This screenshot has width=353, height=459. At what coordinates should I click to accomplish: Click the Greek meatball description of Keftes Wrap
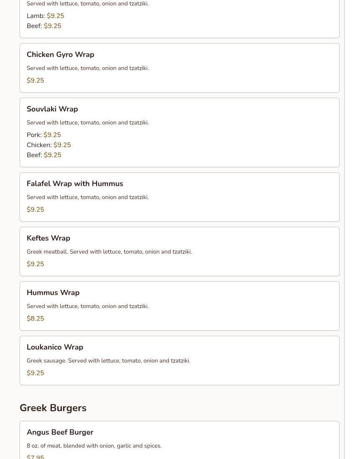(x=109, y=252)
